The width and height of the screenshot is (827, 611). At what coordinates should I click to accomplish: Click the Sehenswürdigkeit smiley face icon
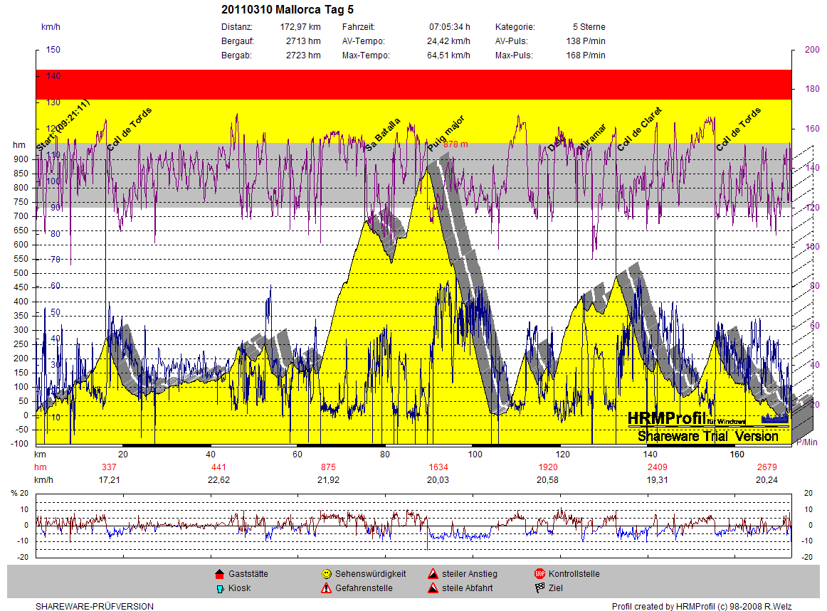coord(326,574)
